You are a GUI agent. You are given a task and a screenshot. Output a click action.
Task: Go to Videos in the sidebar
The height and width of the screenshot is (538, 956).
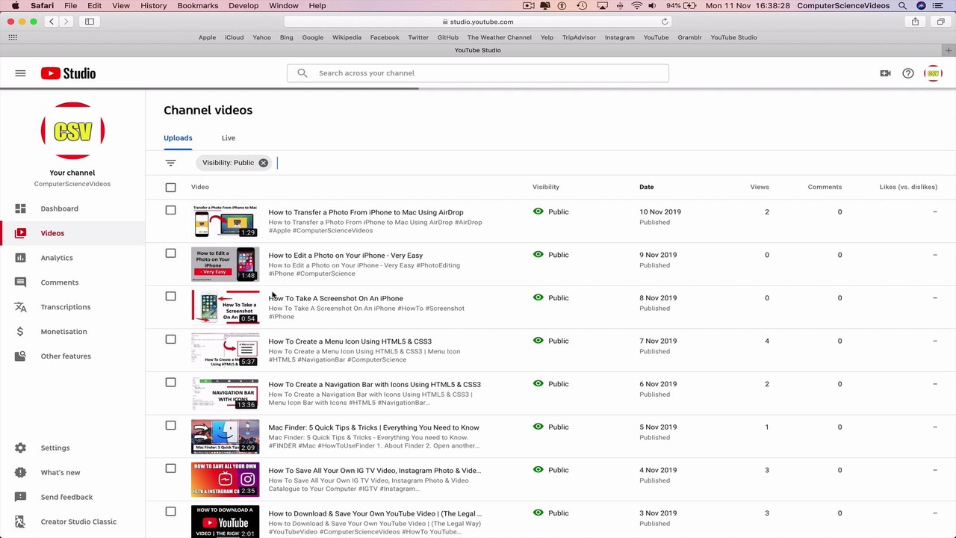[x=72, y=233]
